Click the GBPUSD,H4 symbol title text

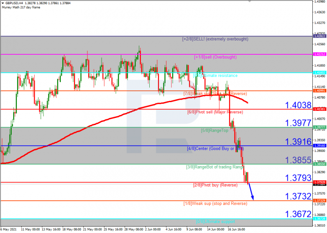click(14, 3)
